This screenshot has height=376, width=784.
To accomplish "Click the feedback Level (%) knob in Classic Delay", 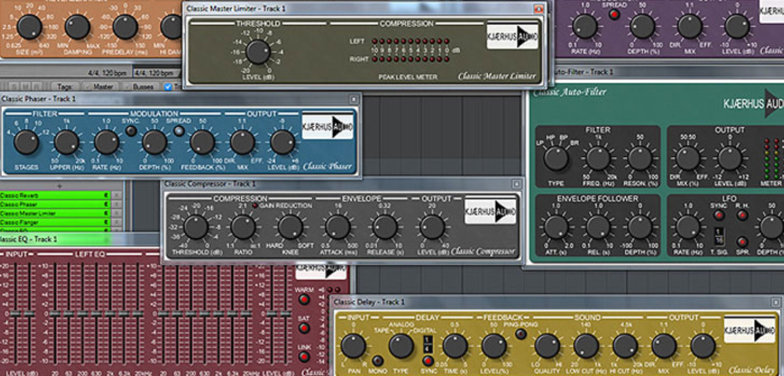I will [494, 346].
